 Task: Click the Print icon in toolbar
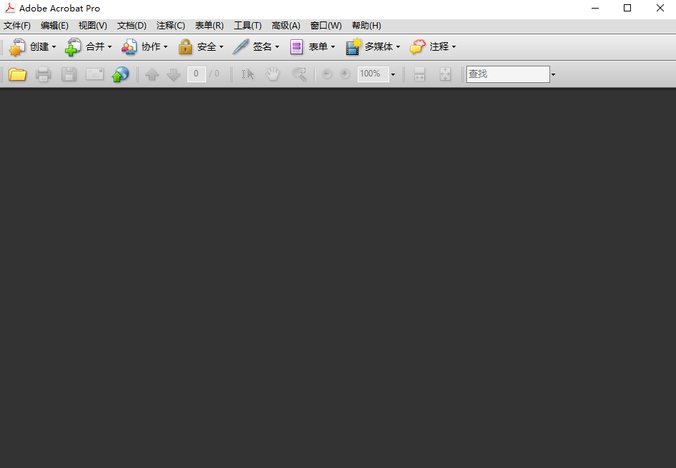coord(43,74)
